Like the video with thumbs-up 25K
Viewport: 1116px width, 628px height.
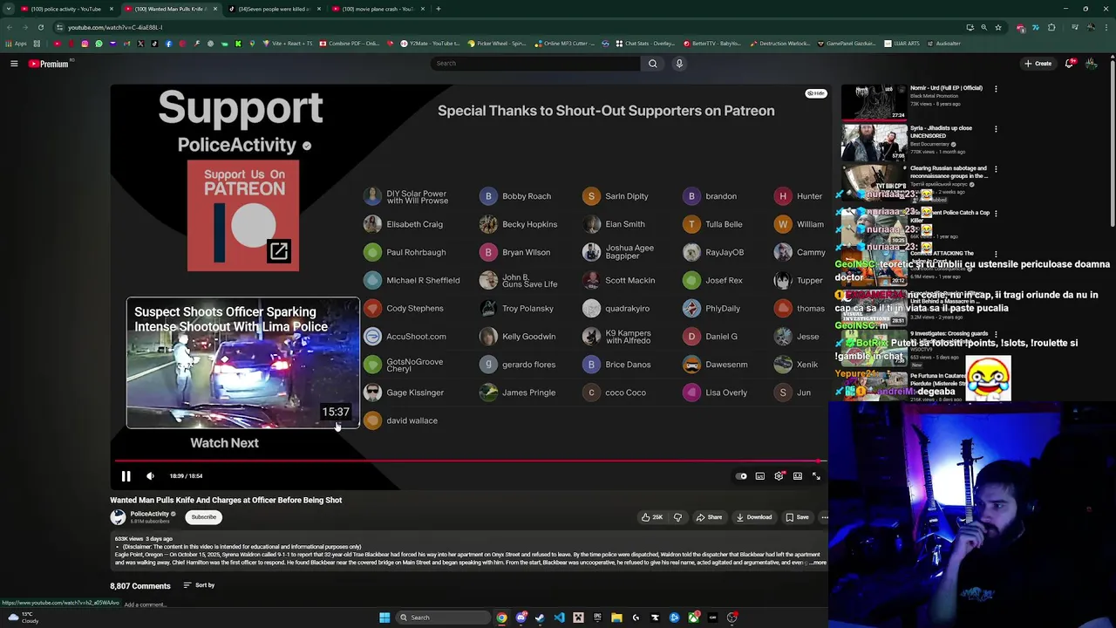(x=652, y=517)
